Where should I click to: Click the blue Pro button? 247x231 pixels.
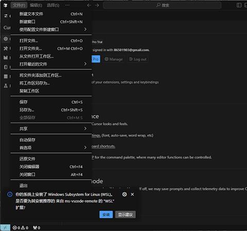point(96,59)
